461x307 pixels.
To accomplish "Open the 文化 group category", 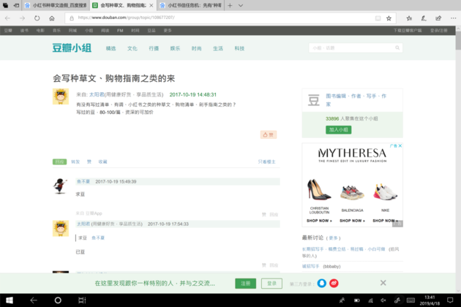I will (132, 48).
